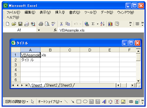Screen dimensions: 147x108
Task: Open the ヘルプ(H) menu
Action: pos(13,17)
